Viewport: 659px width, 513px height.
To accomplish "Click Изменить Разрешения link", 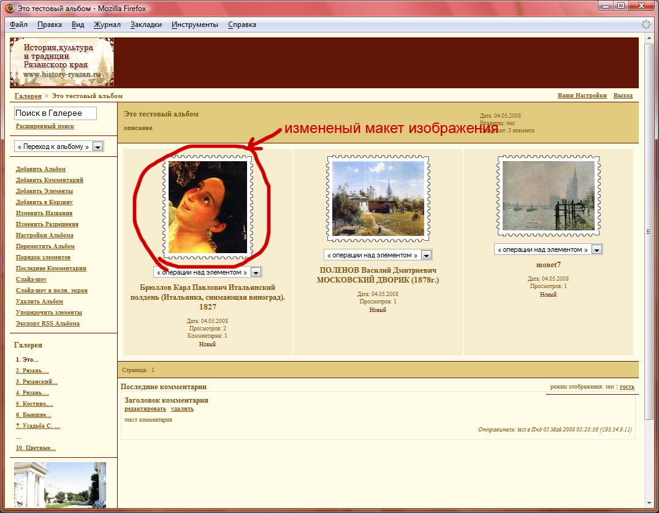I will click(47, 224).
